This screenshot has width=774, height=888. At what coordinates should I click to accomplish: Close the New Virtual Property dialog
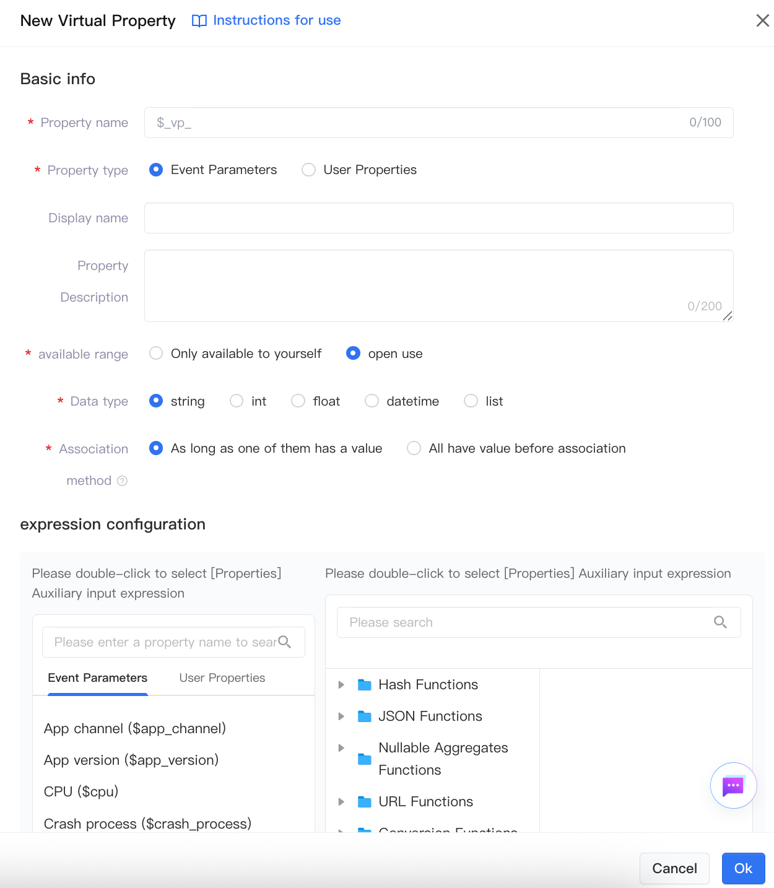point(763,20)
